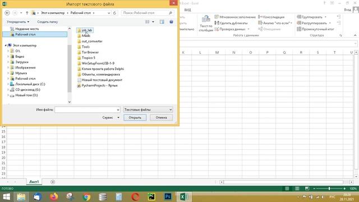Viewport: 359px width, 202px height.
Task: Toggle the preview pane in dialog
Action: tap(162, 22)
